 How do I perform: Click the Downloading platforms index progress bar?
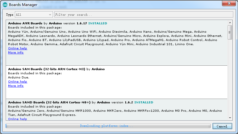pyautogui.click(x=108, y=126)
